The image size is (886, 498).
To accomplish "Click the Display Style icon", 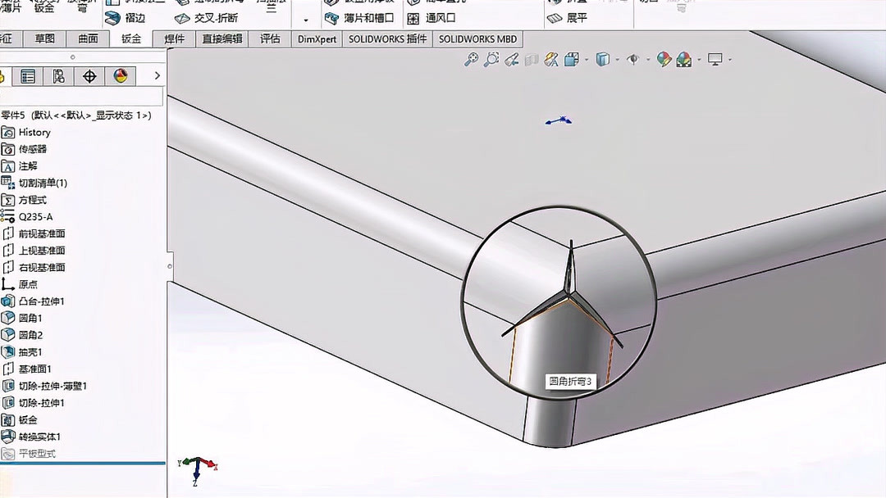I will [601, 59].
